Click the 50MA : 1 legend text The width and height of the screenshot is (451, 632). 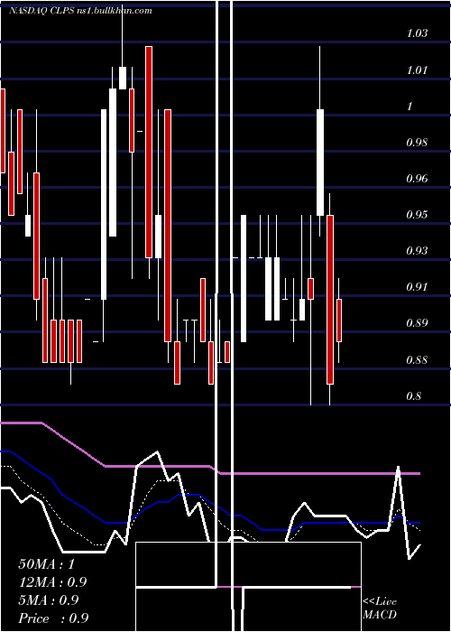46,564
